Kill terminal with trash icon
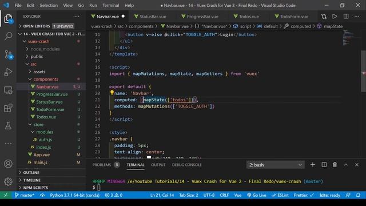Screen dimensions: 366x206 335,165
